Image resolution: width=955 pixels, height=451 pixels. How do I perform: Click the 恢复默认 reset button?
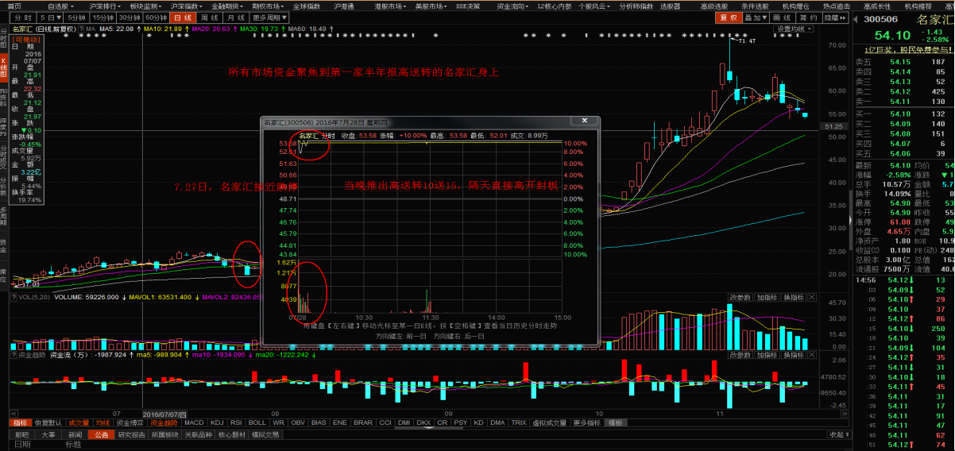[x=48, y=422]
